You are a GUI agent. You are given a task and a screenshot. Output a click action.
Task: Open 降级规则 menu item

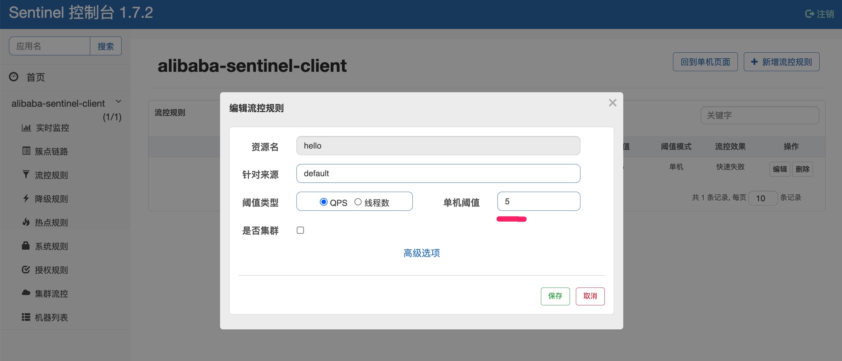point(51,199)
